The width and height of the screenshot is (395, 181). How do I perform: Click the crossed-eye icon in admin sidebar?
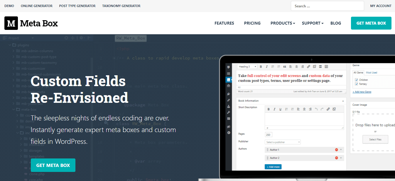[x=229, y=127]
